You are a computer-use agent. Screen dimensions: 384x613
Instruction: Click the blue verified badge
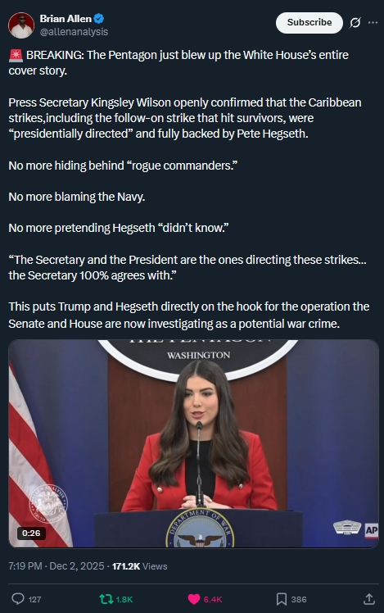99,18
